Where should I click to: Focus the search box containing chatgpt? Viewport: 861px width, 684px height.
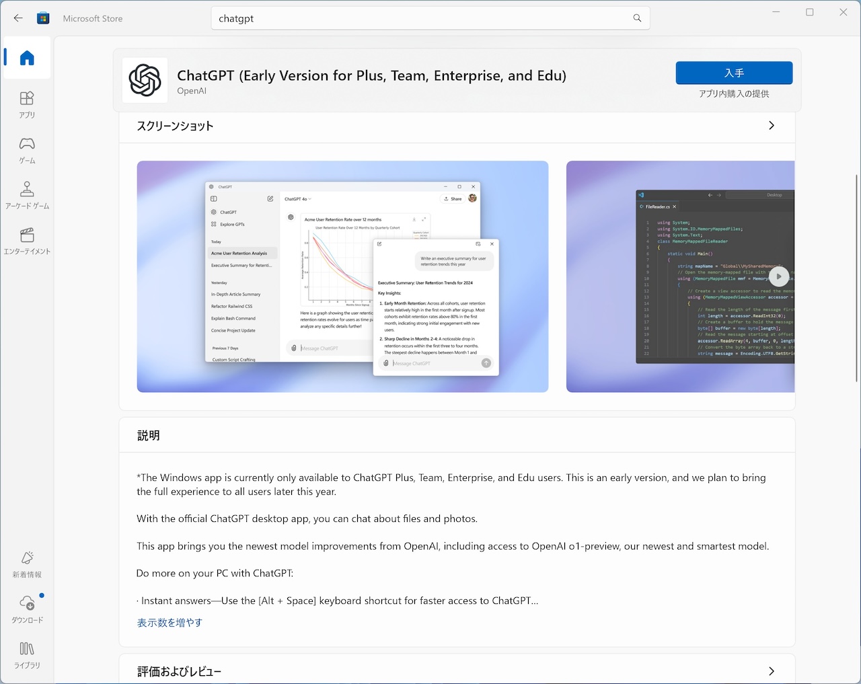(x=430, y=18)
